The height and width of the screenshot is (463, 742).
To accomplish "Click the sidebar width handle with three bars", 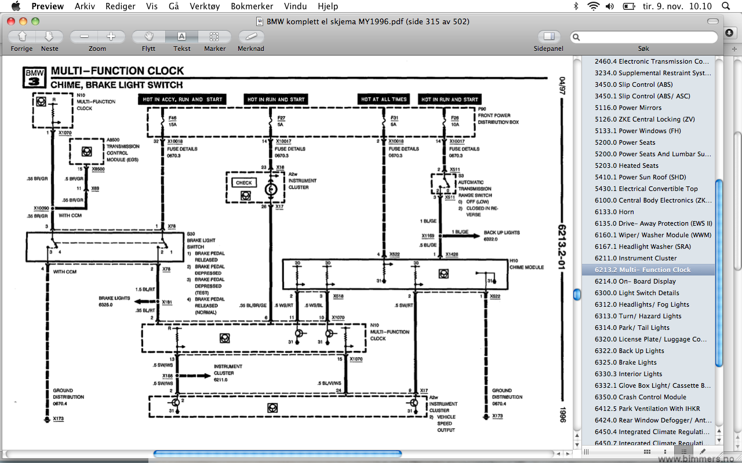I will [587, 451].
